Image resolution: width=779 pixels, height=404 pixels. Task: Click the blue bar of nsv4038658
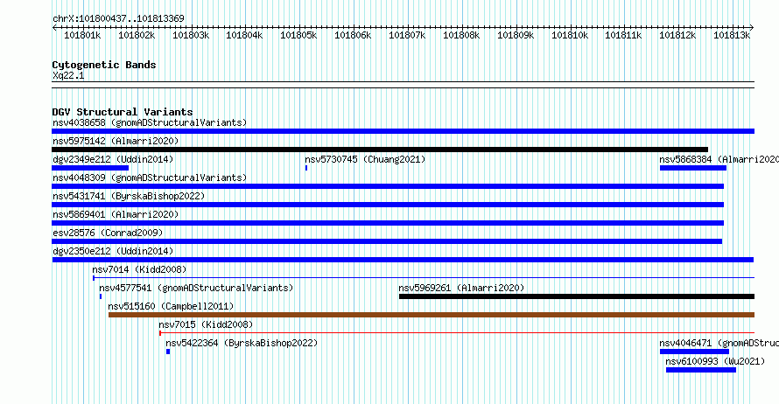[x=403, y=131]
